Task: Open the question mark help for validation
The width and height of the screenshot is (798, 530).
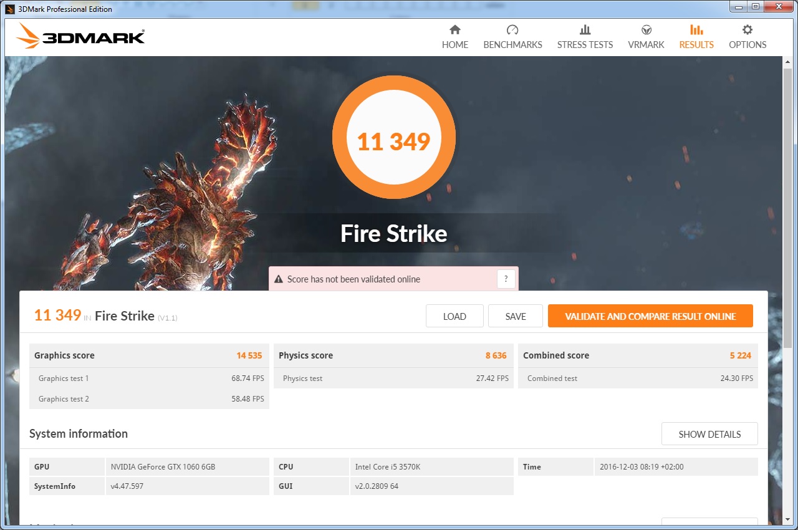Action: click(506, 279)
